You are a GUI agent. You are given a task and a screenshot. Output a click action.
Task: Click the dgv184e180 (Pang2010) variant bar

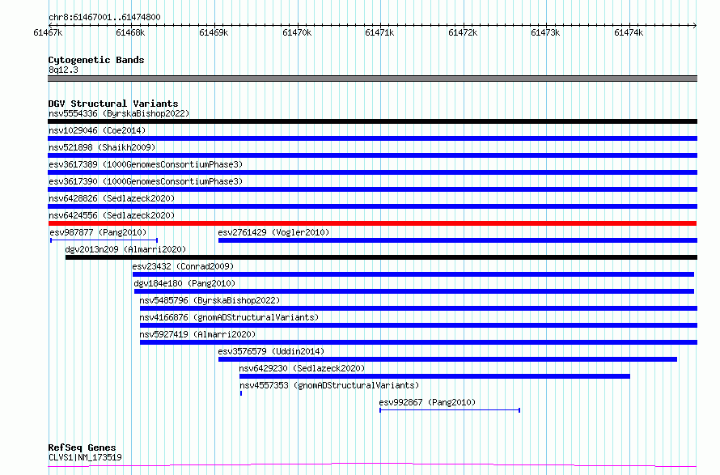(414, 291)
